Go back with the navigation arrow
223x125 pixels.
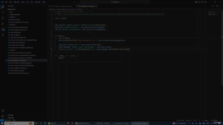[x=74, y=2]
